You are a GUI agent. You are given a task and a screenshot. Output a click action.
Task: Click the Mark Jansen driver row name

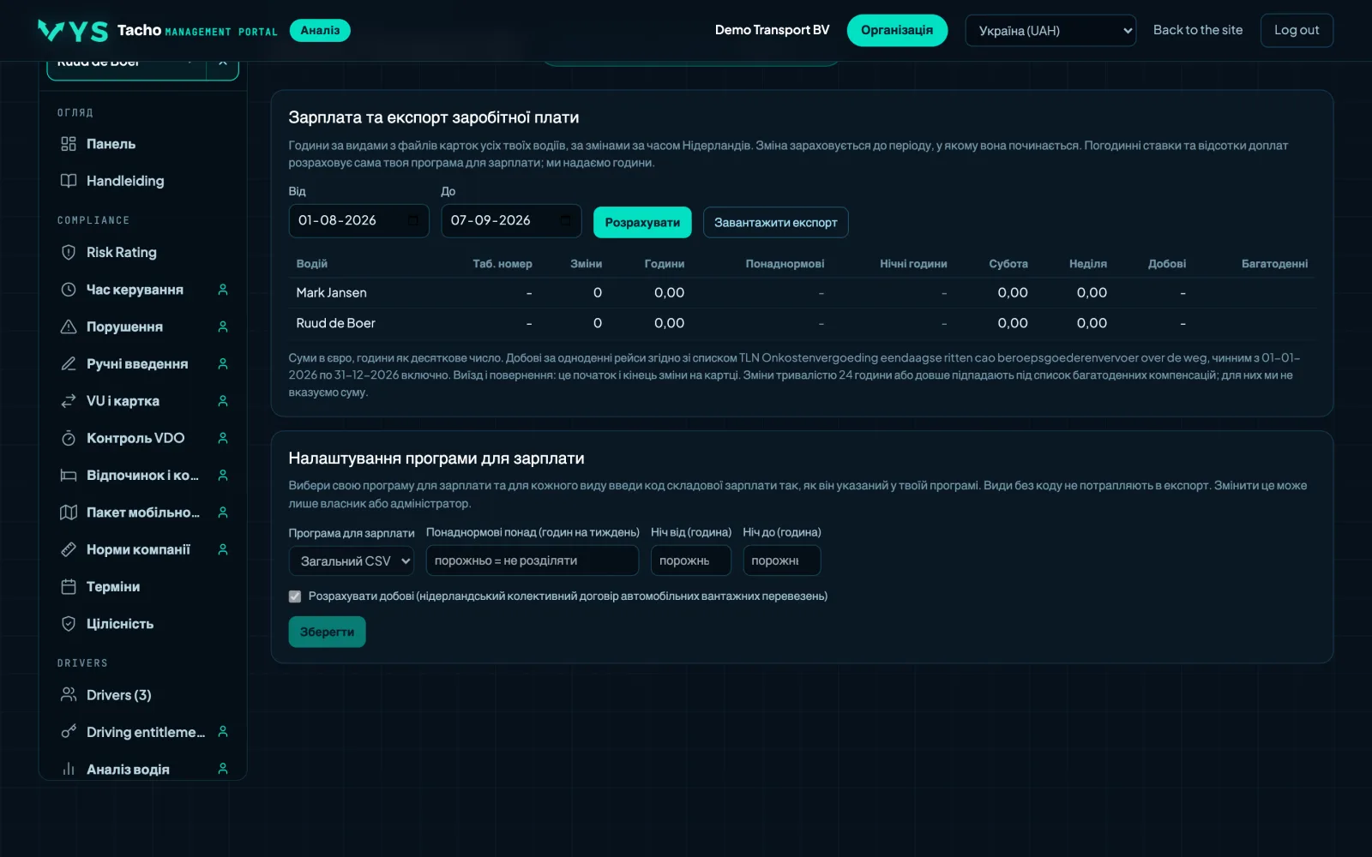[331, 293]
